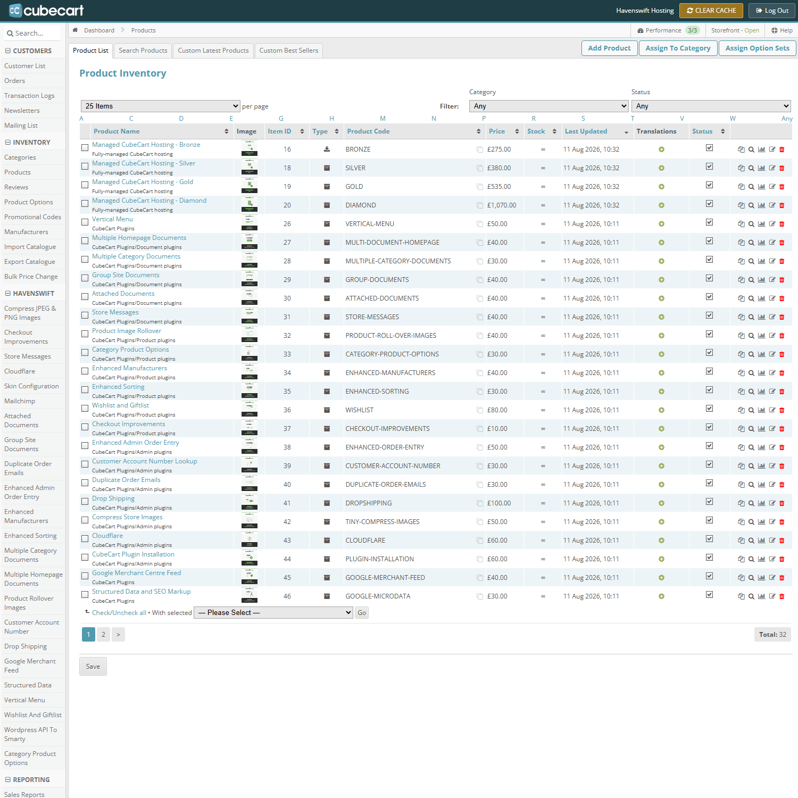Screen dimensions: 798x798
Task: Click the CubeCart logo
Action: 46,10
